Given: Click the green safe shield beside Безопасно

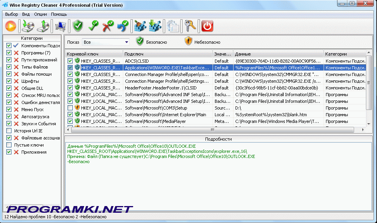Looking at the screenshot, I should pyautogui.click(x=139, y=41).
